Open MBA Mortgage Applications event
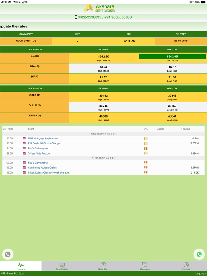The image size is (207, 276). pos(43,138)
